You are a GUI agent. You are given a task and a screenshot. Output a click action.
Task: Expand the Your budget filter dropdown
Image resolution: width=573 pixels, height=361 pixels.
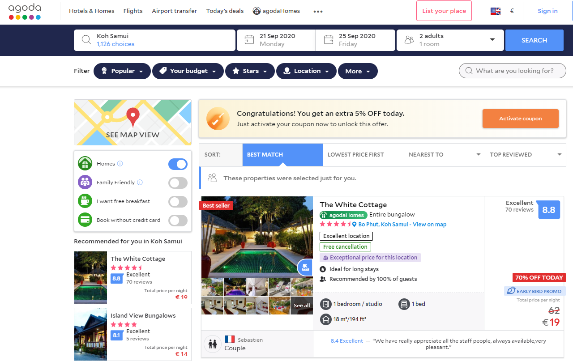pos(188,71)
